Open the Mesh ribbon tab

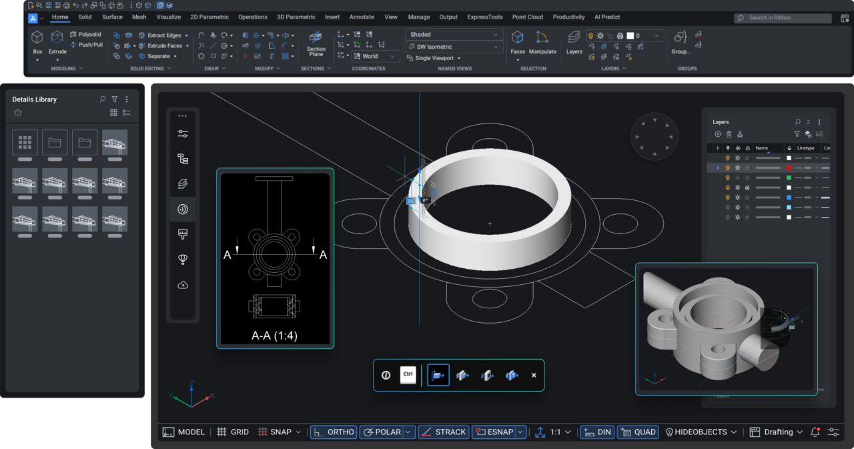139,17
